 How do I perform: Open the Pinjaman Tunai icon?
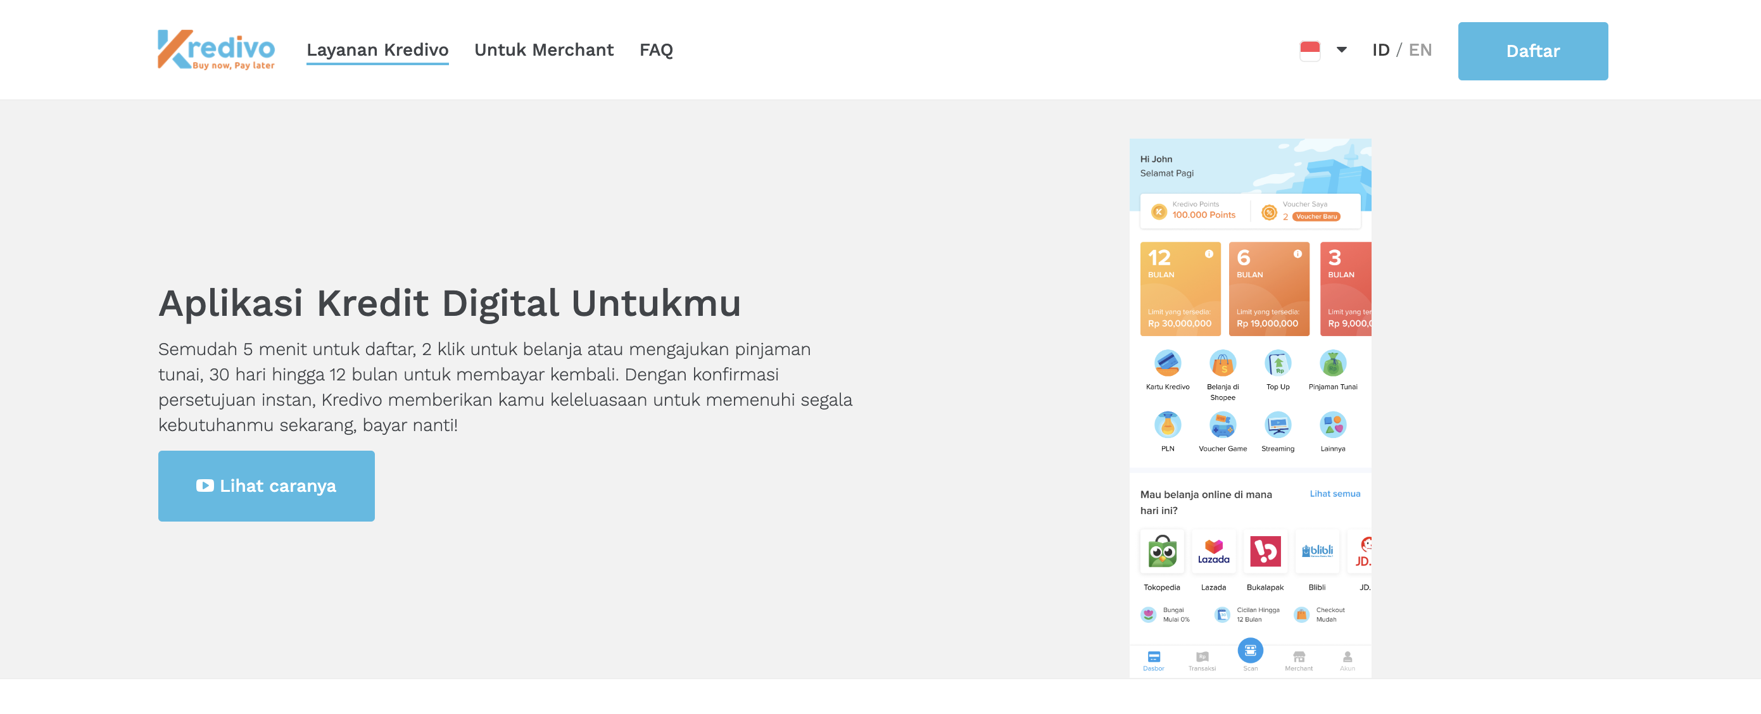click(1332, 363)
